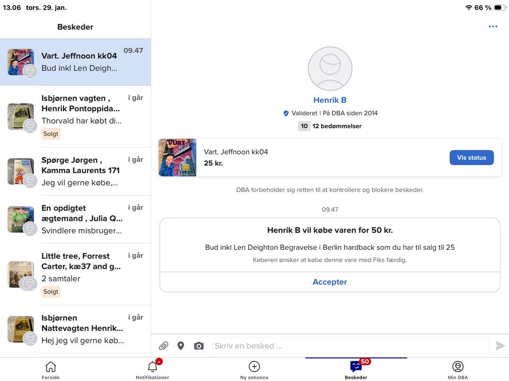This screenshot has width=509, height=381.
Task: Tap the 13.06 clock in status bar
Action: click(x=12, y=7)
